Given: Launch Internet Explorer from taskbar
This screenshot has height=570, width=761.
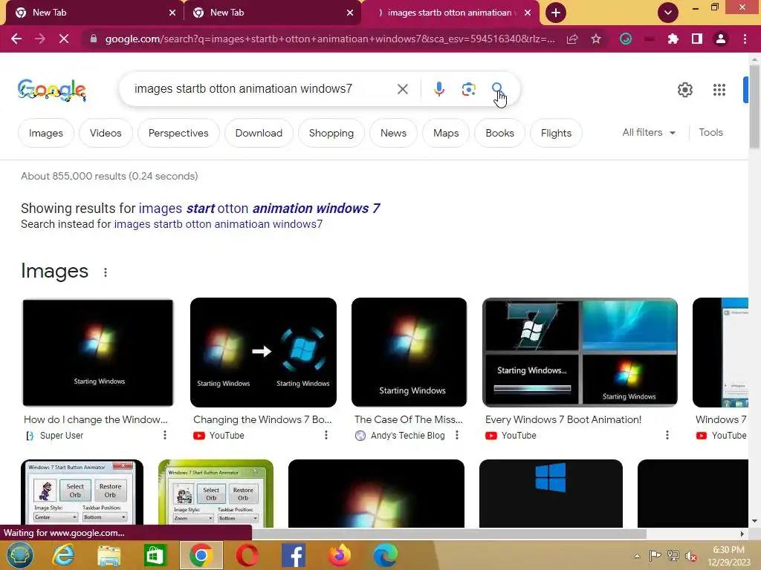Looking at the screenshot, I should coord(63,555).
